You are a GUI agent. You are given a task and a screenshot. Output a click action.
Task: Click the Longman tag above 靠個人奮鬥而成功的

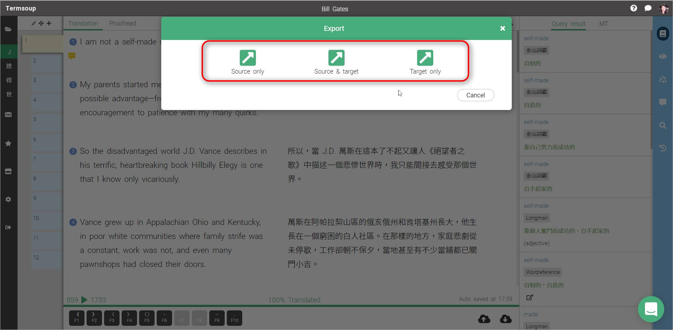pyautogui.click(x=537, y=218)
